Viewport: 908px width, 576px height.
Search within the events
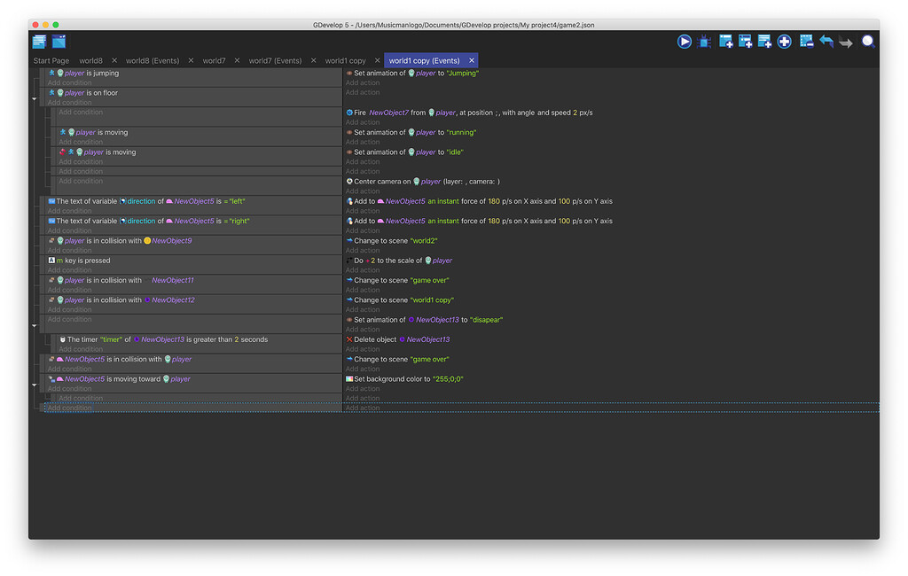point(867,40)
